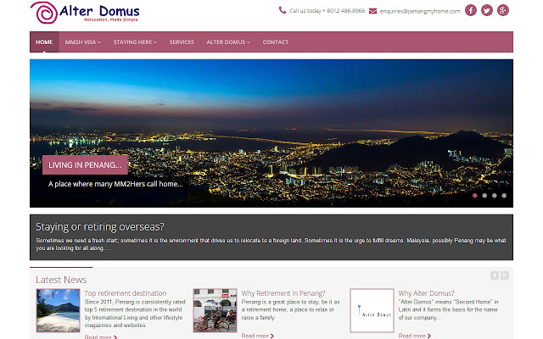Expand the STAYING HERE dropdown menu
This screenshot has height=339, width=543.
pos(135,42)
